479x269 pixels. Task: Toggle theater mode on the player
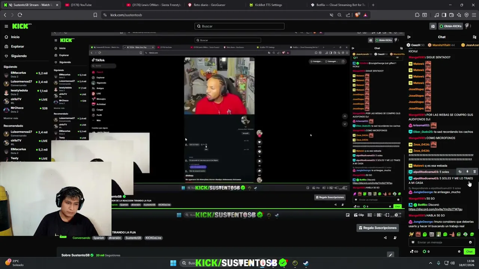[x=379, y=215]
